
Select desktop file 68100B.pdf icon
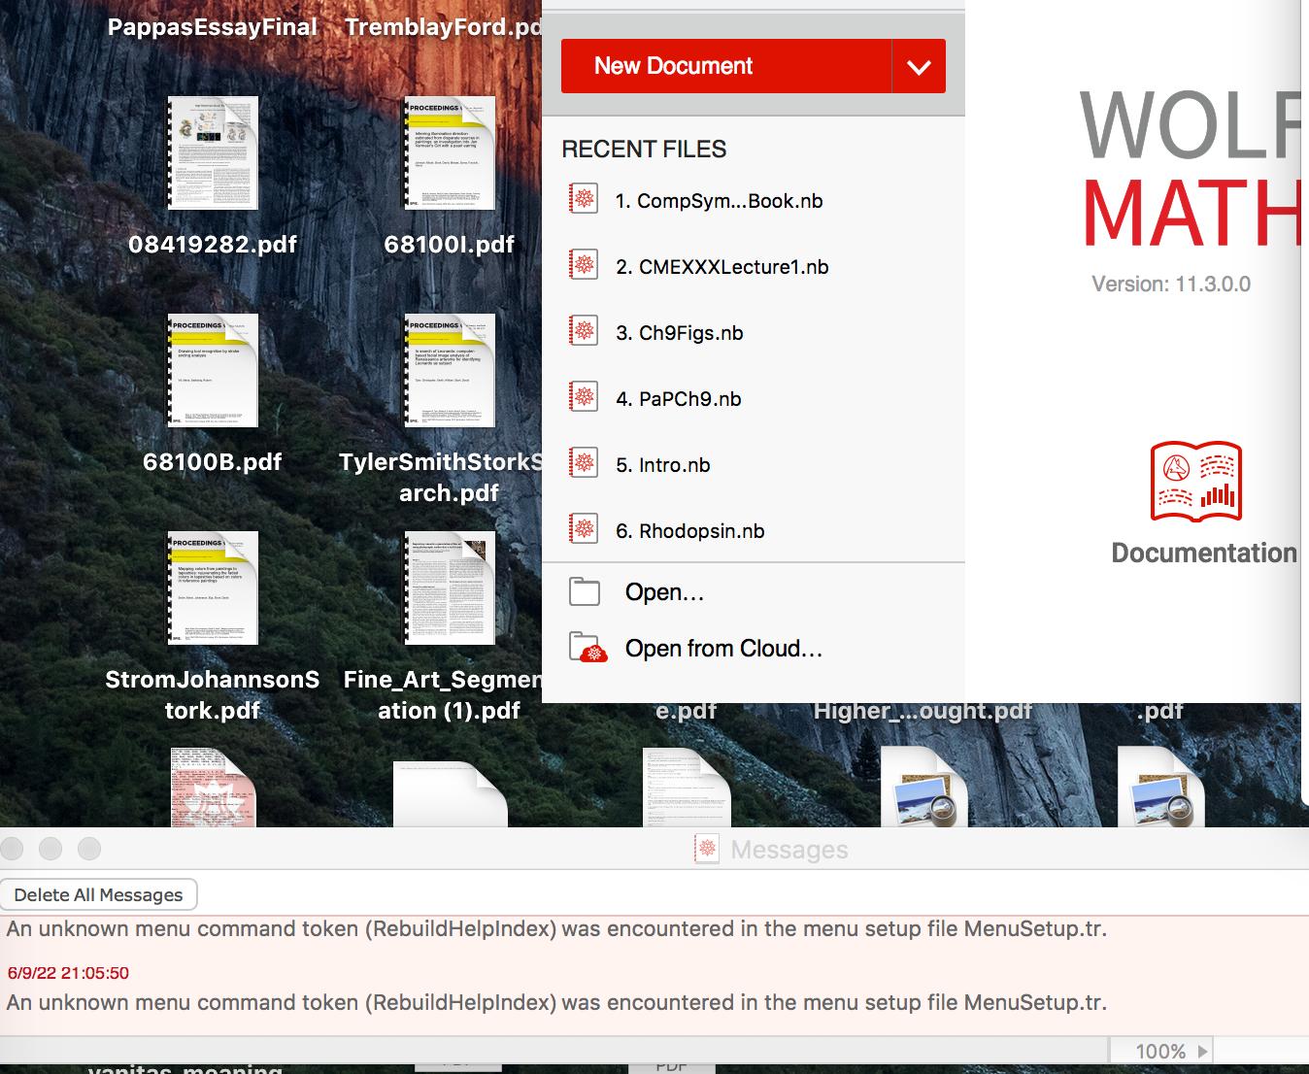point(213,370)
